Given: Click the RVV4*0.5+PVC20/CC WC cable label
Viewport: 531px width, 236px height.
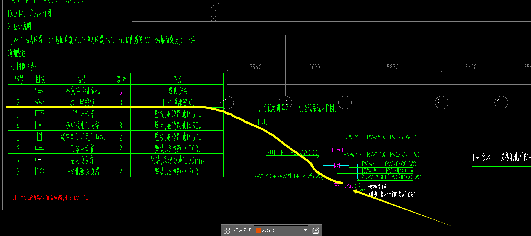Looking at the screenshot, I should coord(389,170).
